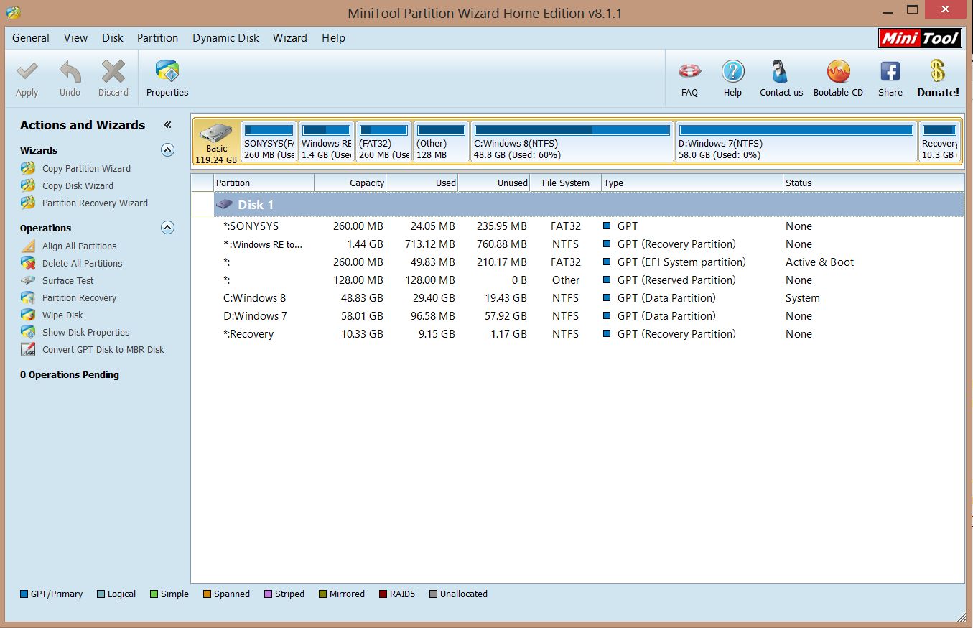Click the Apply checkmark toolbar icon
This screenshot has height=628, width=973.
pyautogui.click(x=27, y=73)
